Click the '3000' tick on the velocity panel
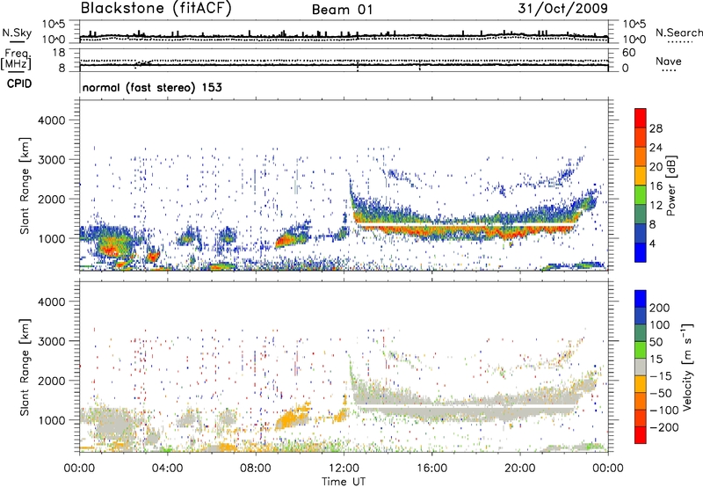 pos(51,341)
